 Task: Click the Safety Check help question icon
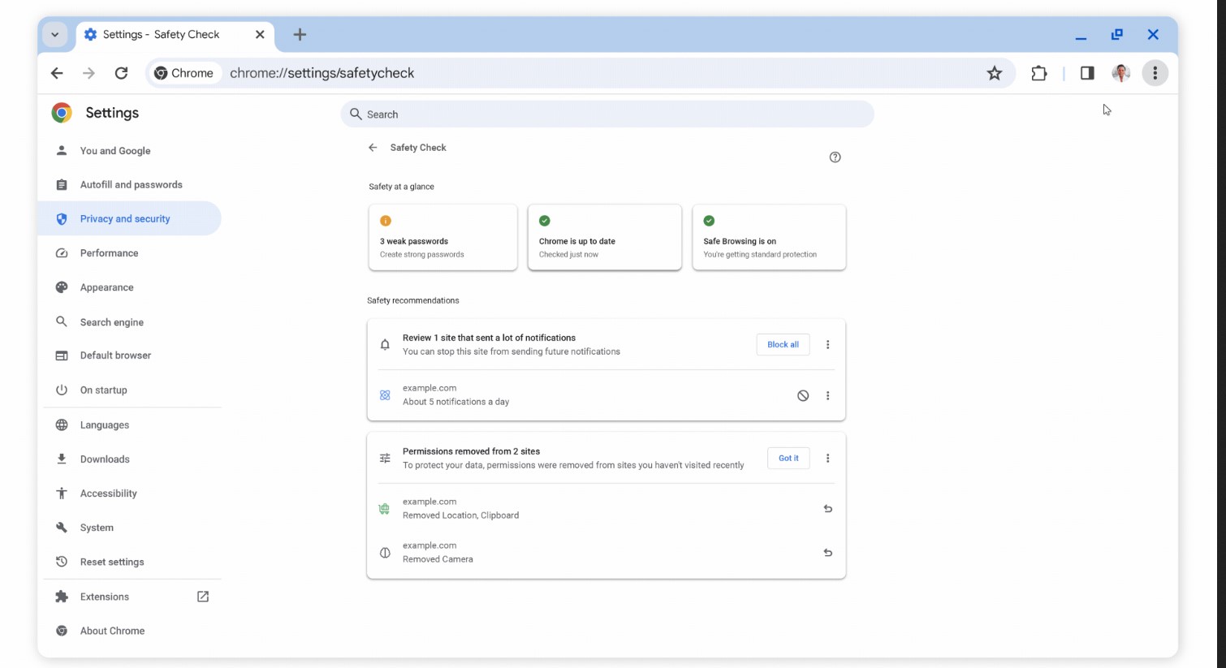click(x=835, y=157)
